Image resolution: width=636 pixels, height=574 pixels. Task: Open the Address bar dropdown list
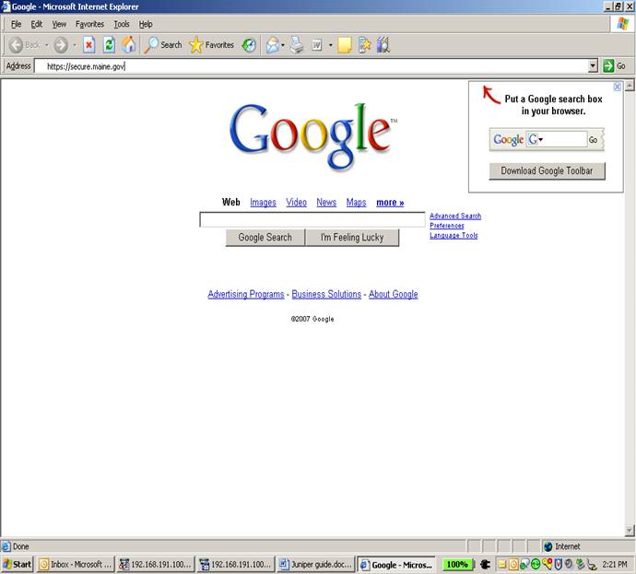tap(593, 65)
